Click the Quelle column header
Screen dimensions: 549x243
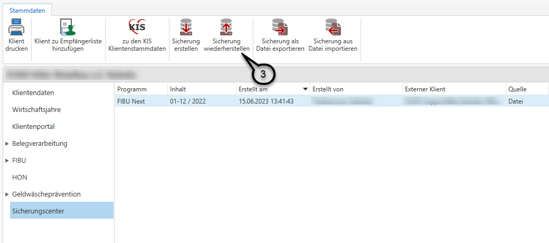(517, 89)
